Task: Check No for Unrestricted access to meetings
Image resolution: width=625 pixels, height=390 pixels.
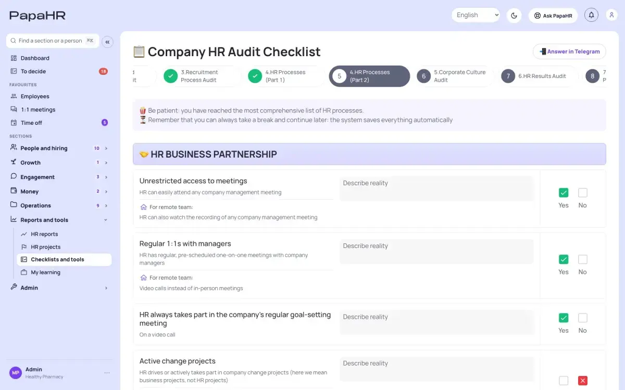Action: point(583,193)
